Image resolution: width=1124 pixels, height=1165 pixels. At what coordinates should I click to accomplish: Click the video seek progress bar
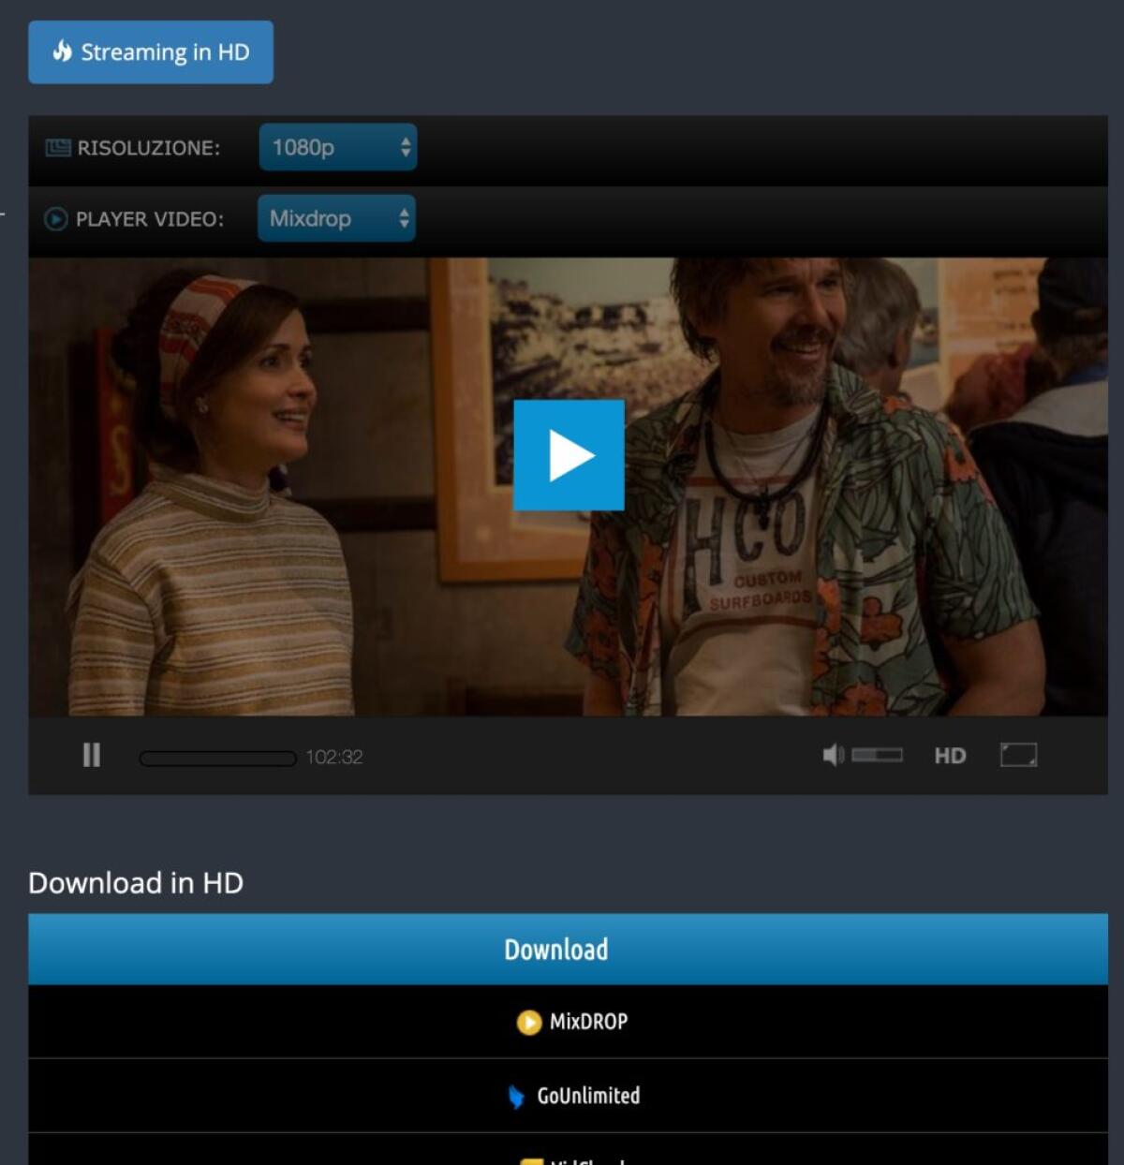[x=217, y=757]
